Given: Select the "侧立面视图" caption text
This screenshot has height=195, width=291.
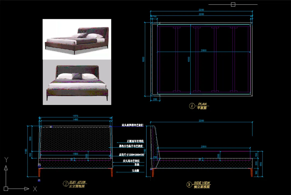Looking at the screenshot, I should coord(202,187).
